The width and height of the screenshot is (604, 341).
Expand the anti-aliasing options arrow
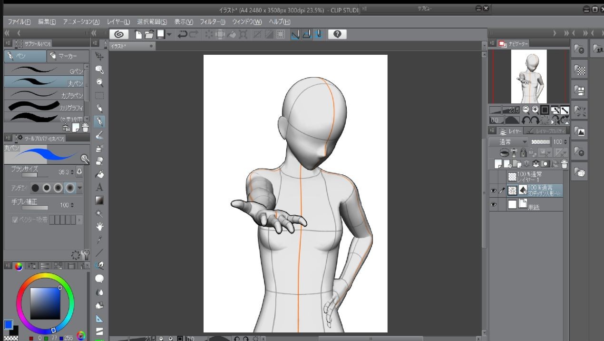(79, 188)
